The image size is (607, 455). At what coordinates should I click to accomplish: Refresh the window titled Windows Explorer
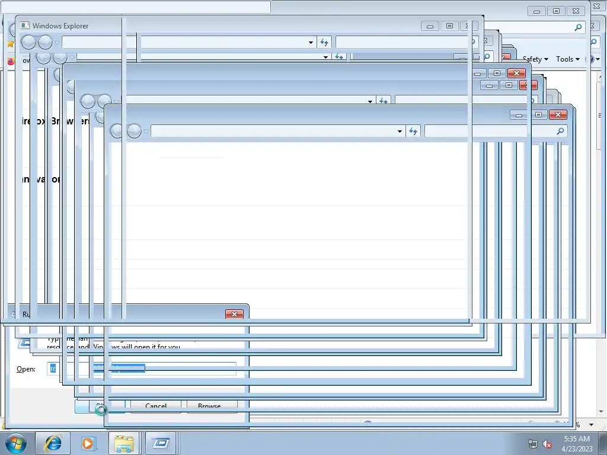324,42
